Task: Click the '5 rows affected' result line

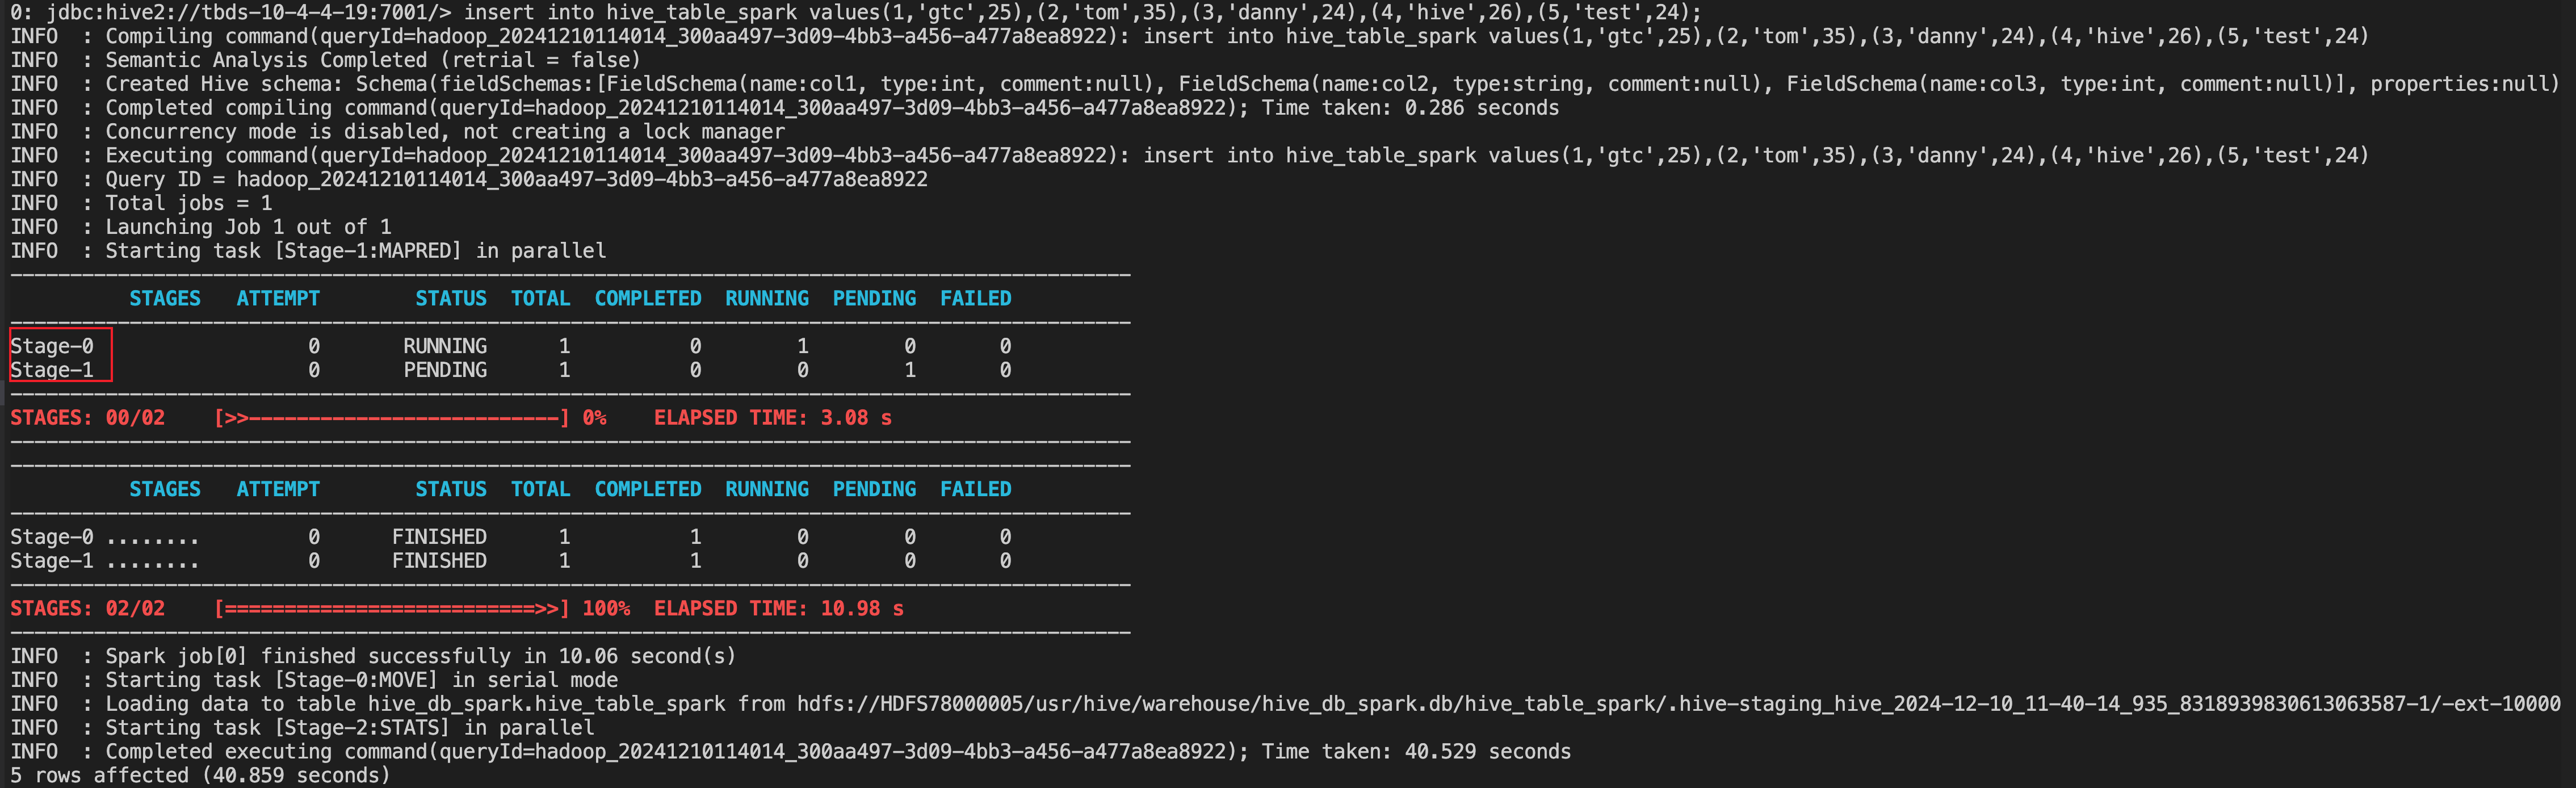Action: (x=200, y=775)
